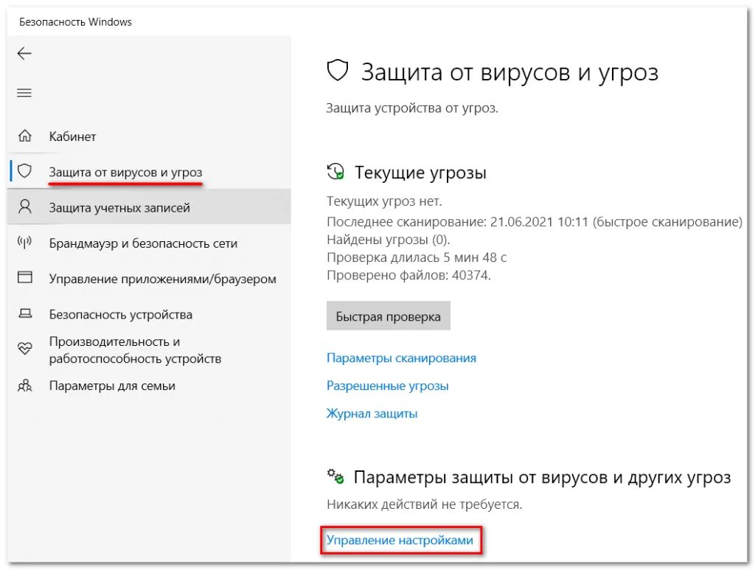Viewport: 755px width, 570px height.
Task: Go back with the arrow icon
Action: tap(24, 53)
